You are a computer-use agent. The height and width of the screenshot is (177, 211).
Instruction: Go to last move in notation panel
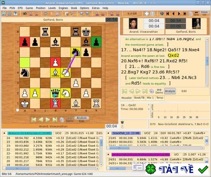pos(145,91)
